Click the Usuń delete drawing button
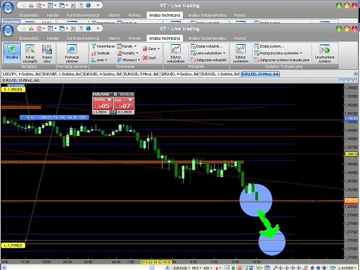The image size is (360, 270). (x=149, y=58)
